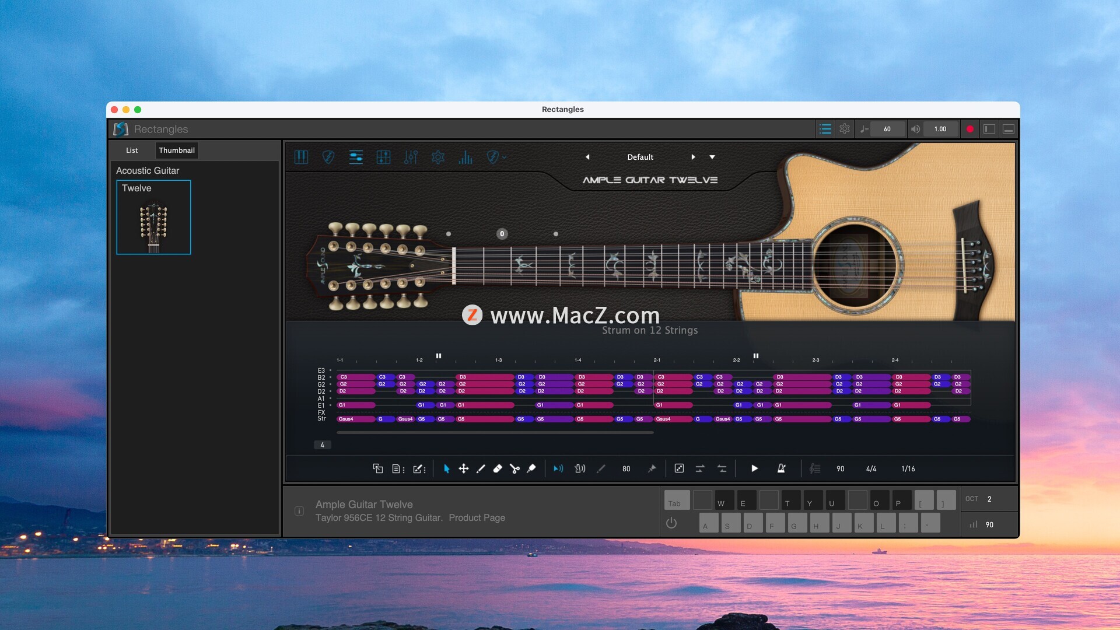Click the pause marker near bar 1-2
Viewport: 1120px width, 630px height.
click(x=439, y=356)
